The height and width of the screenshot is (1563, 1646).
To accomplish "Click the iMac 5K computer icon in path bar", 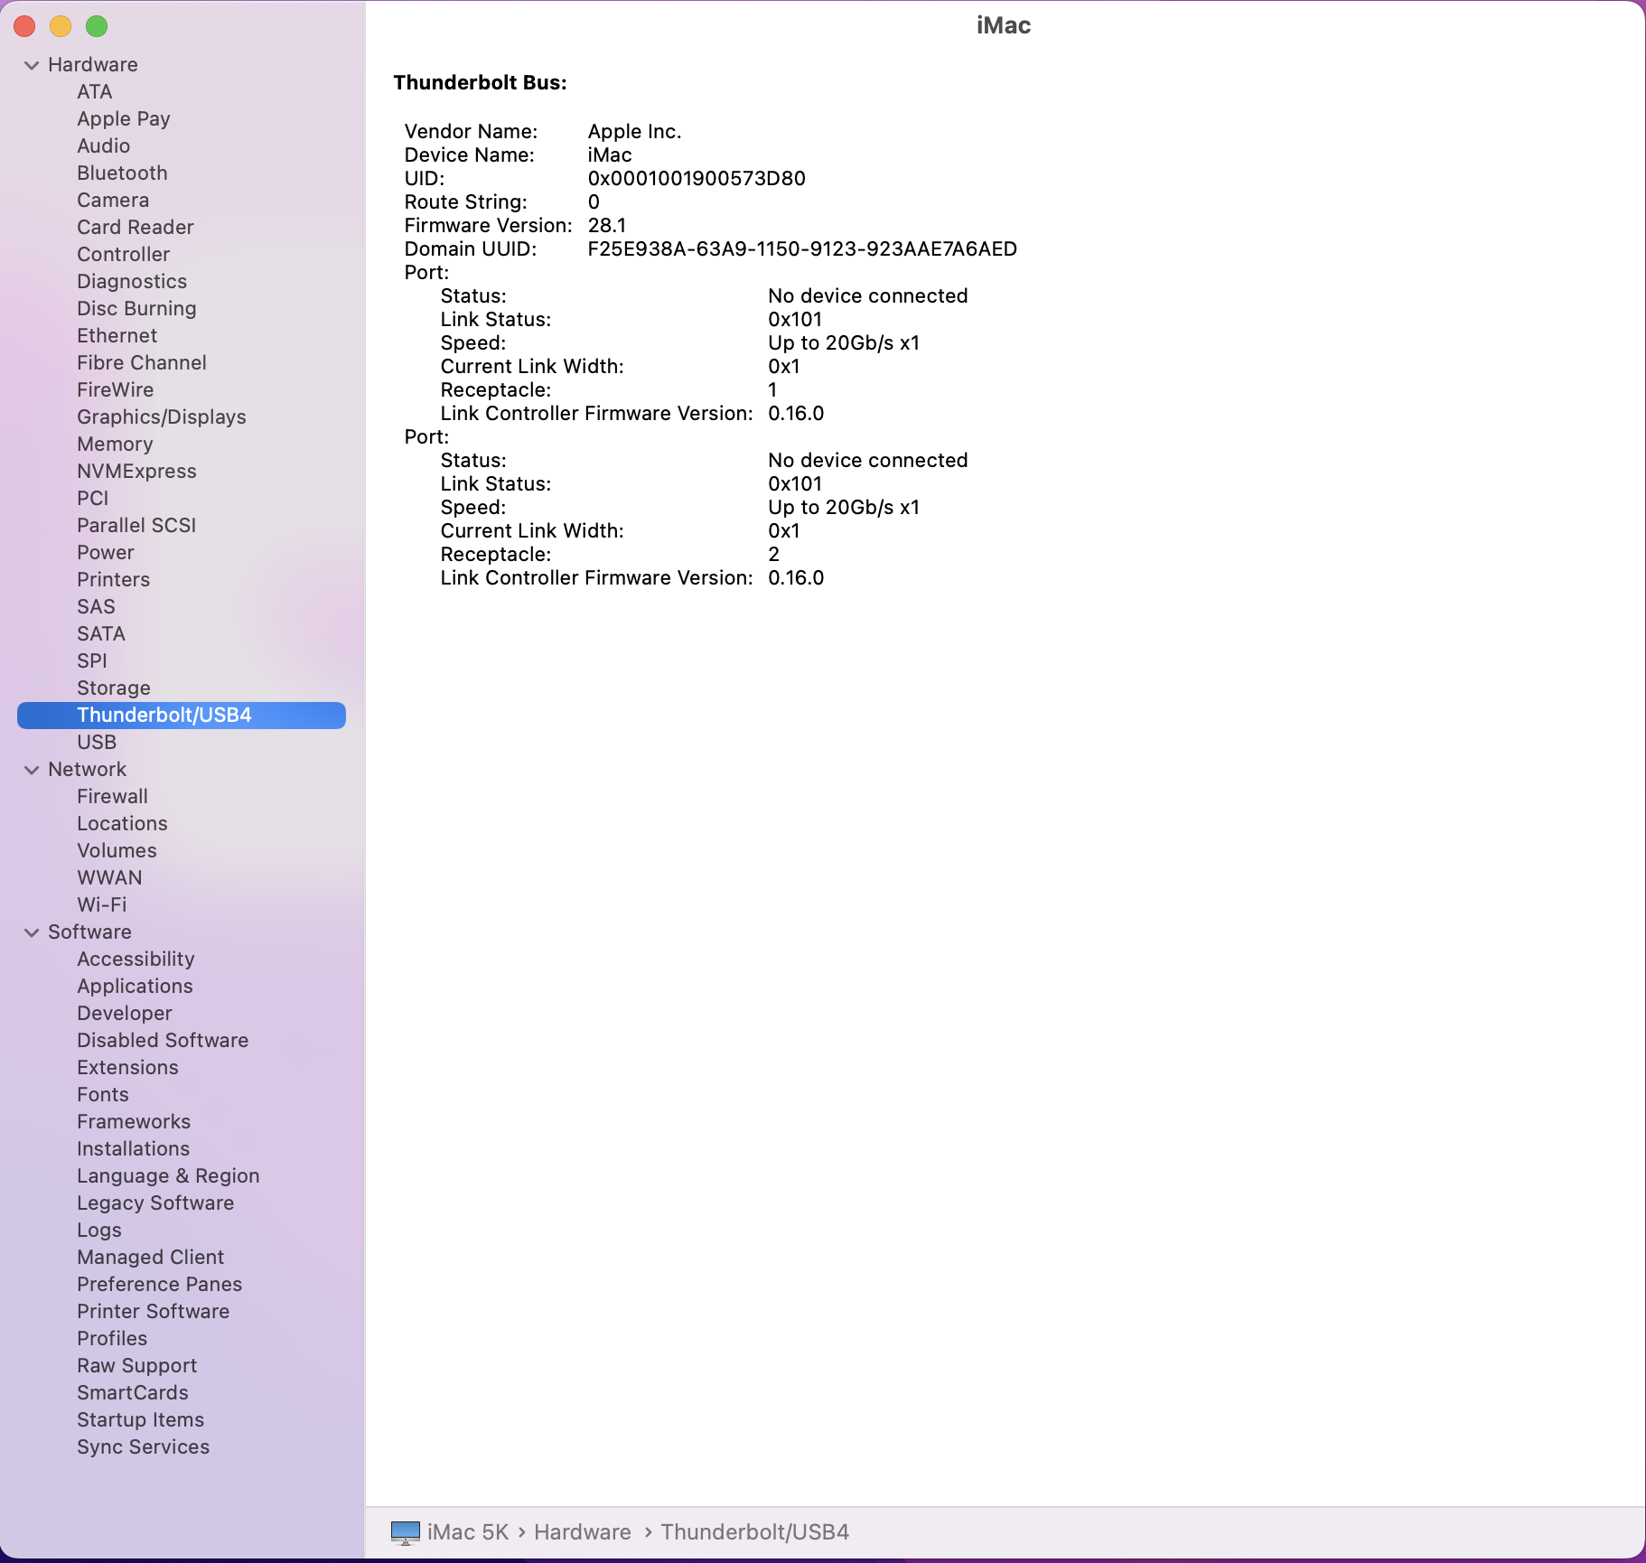I will 406,1532.
